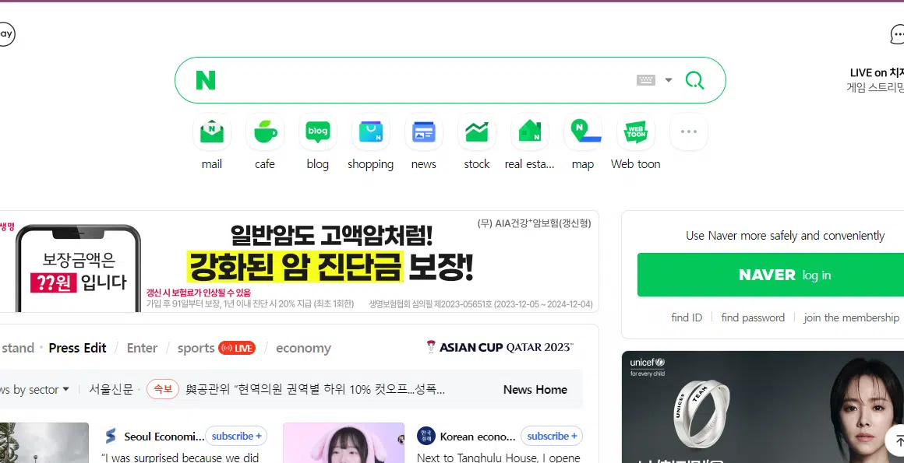Switch to the Press Edit tab
904x463 pixels.
coord(77,348)
